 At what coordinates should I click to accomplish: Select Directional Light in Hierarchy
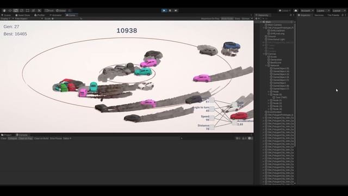[x=276, y=39]
